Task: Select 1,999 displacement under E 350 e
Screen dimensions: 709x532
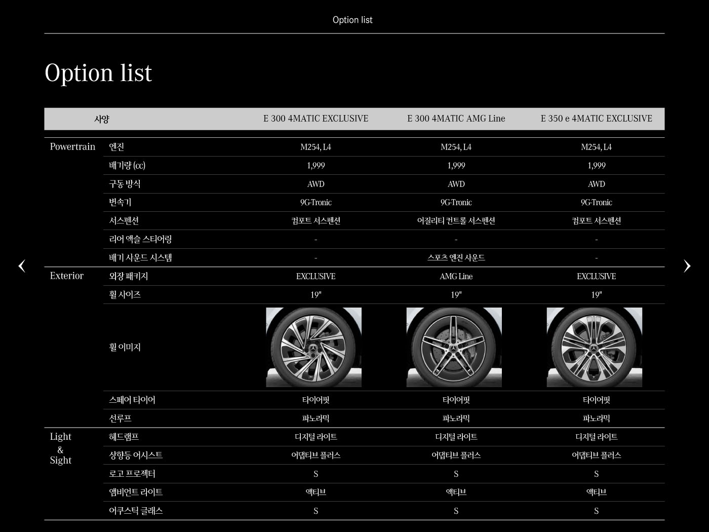Action: pyautogui.click(x=597, y=166)
